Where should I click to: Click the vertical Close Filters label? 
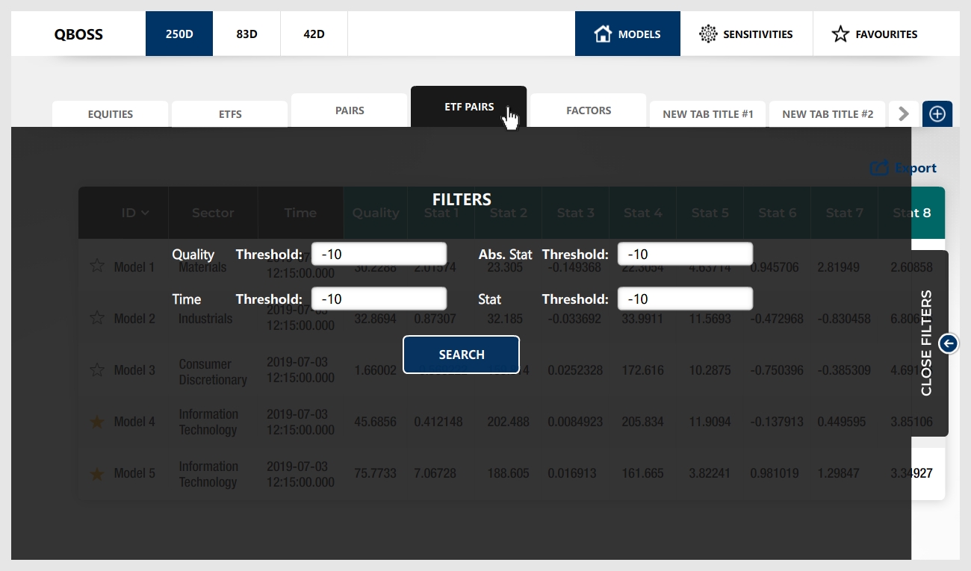point(927,343)
